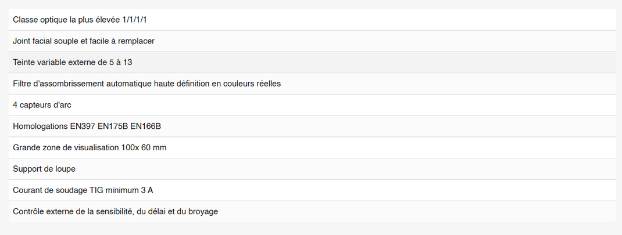
Task: Select the 'Filtre d'assombrissement automatique' row
Action: point(312,84)
